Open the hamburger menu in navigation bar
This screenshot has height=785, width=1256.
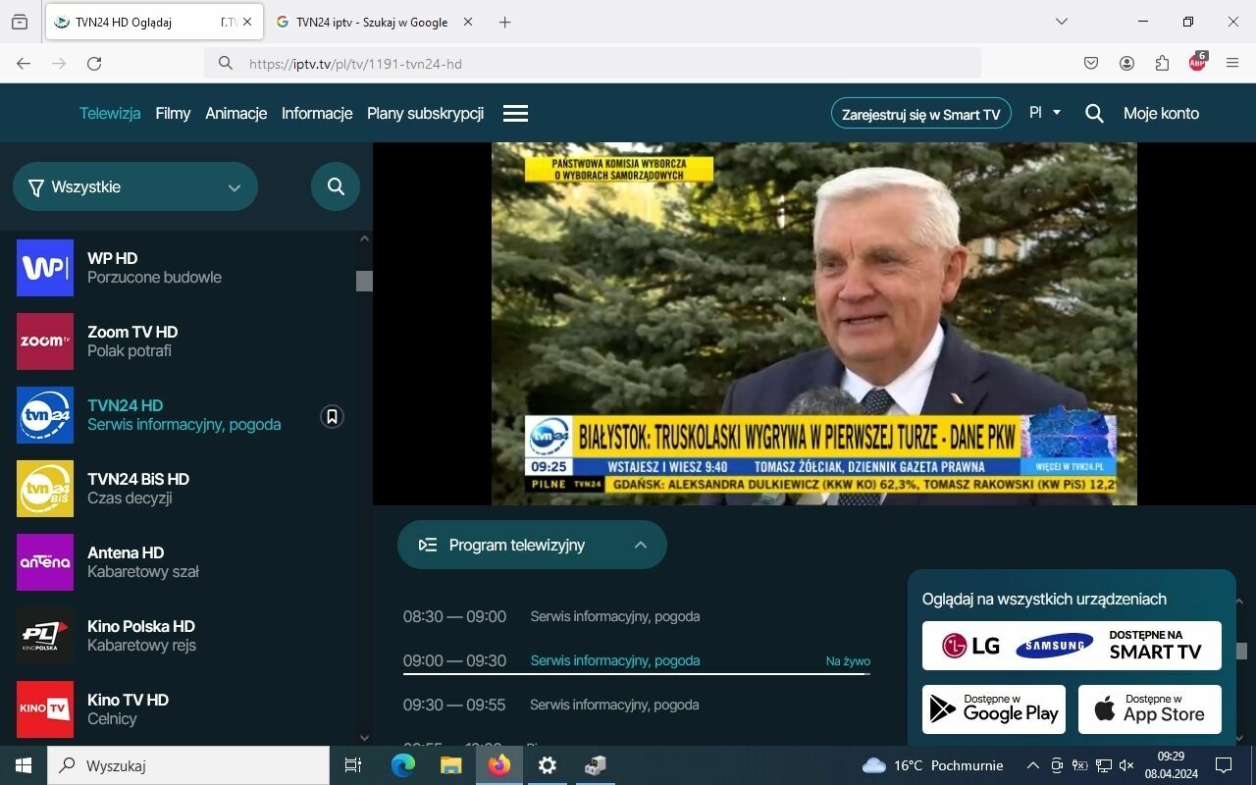pyautogui.click(x=515, y=114)
